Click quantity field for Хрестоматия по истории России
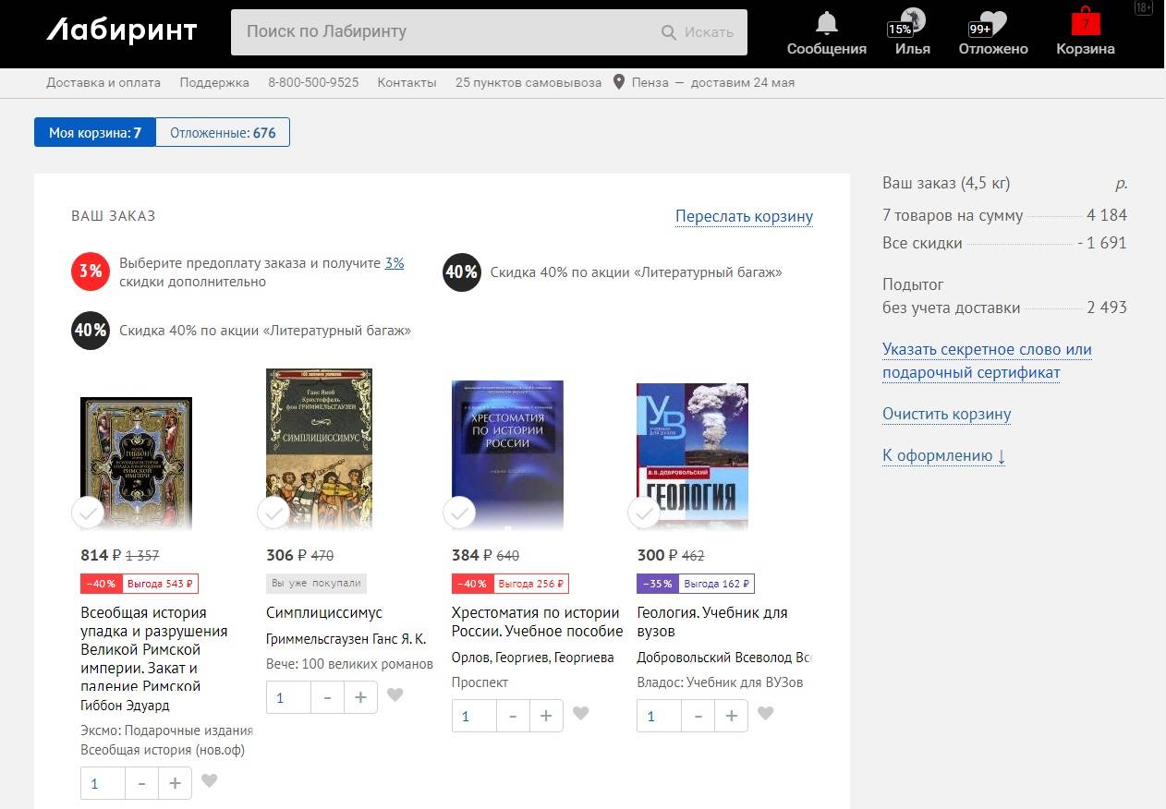The height and width of the screenshot is (809, 1166). 475,716
